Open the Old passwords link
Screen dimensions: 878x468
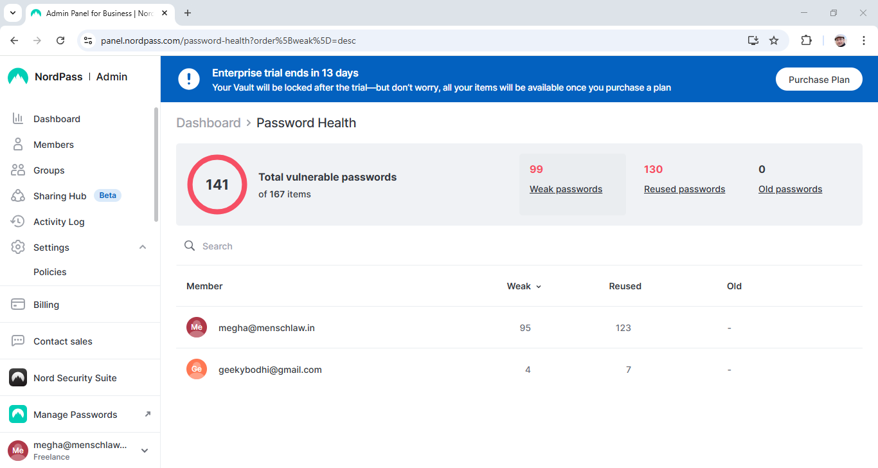790,189
